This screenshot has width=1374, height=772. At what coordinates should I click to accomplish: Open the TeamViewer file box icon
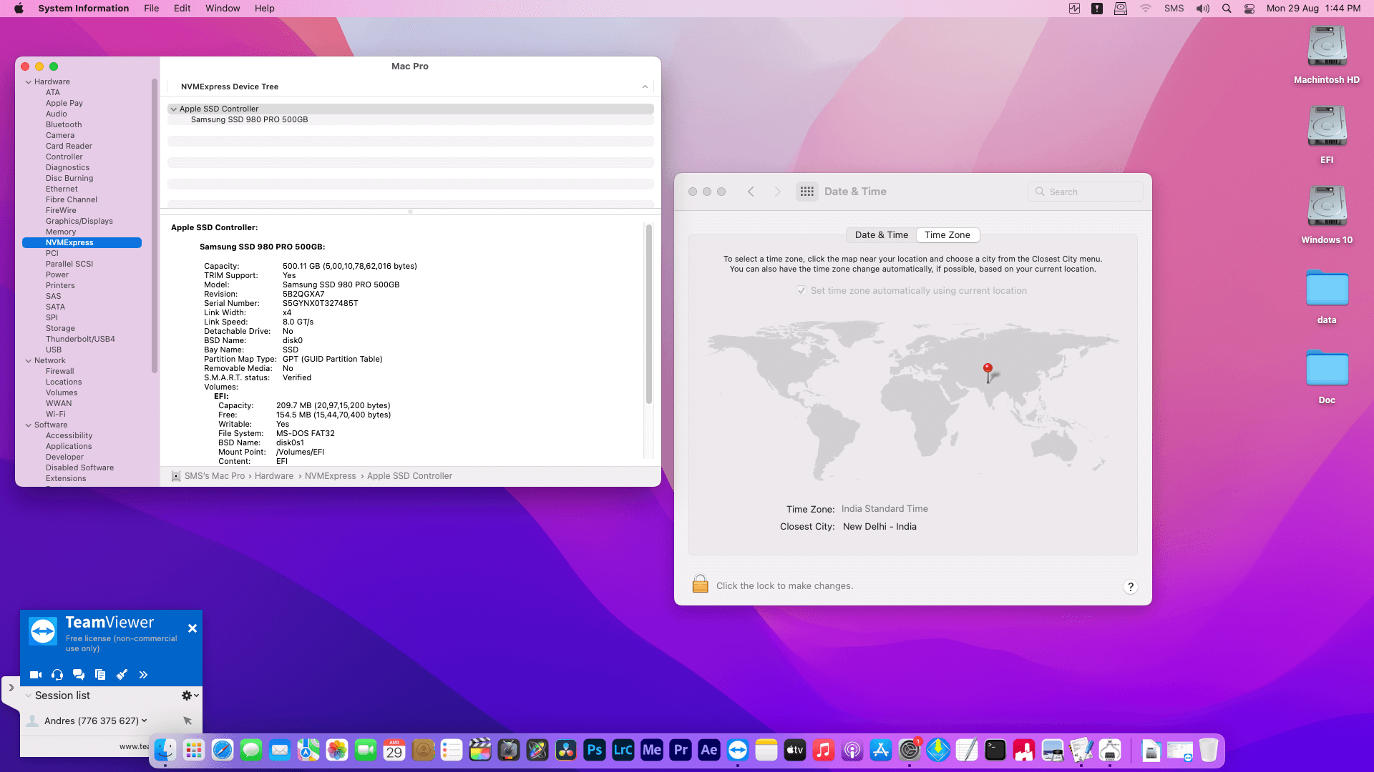tap(100, 675)
